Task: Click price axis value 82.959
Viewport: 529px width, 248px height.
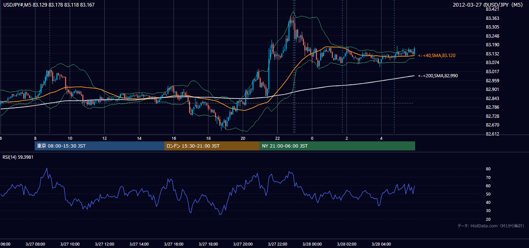Action: 493,81
